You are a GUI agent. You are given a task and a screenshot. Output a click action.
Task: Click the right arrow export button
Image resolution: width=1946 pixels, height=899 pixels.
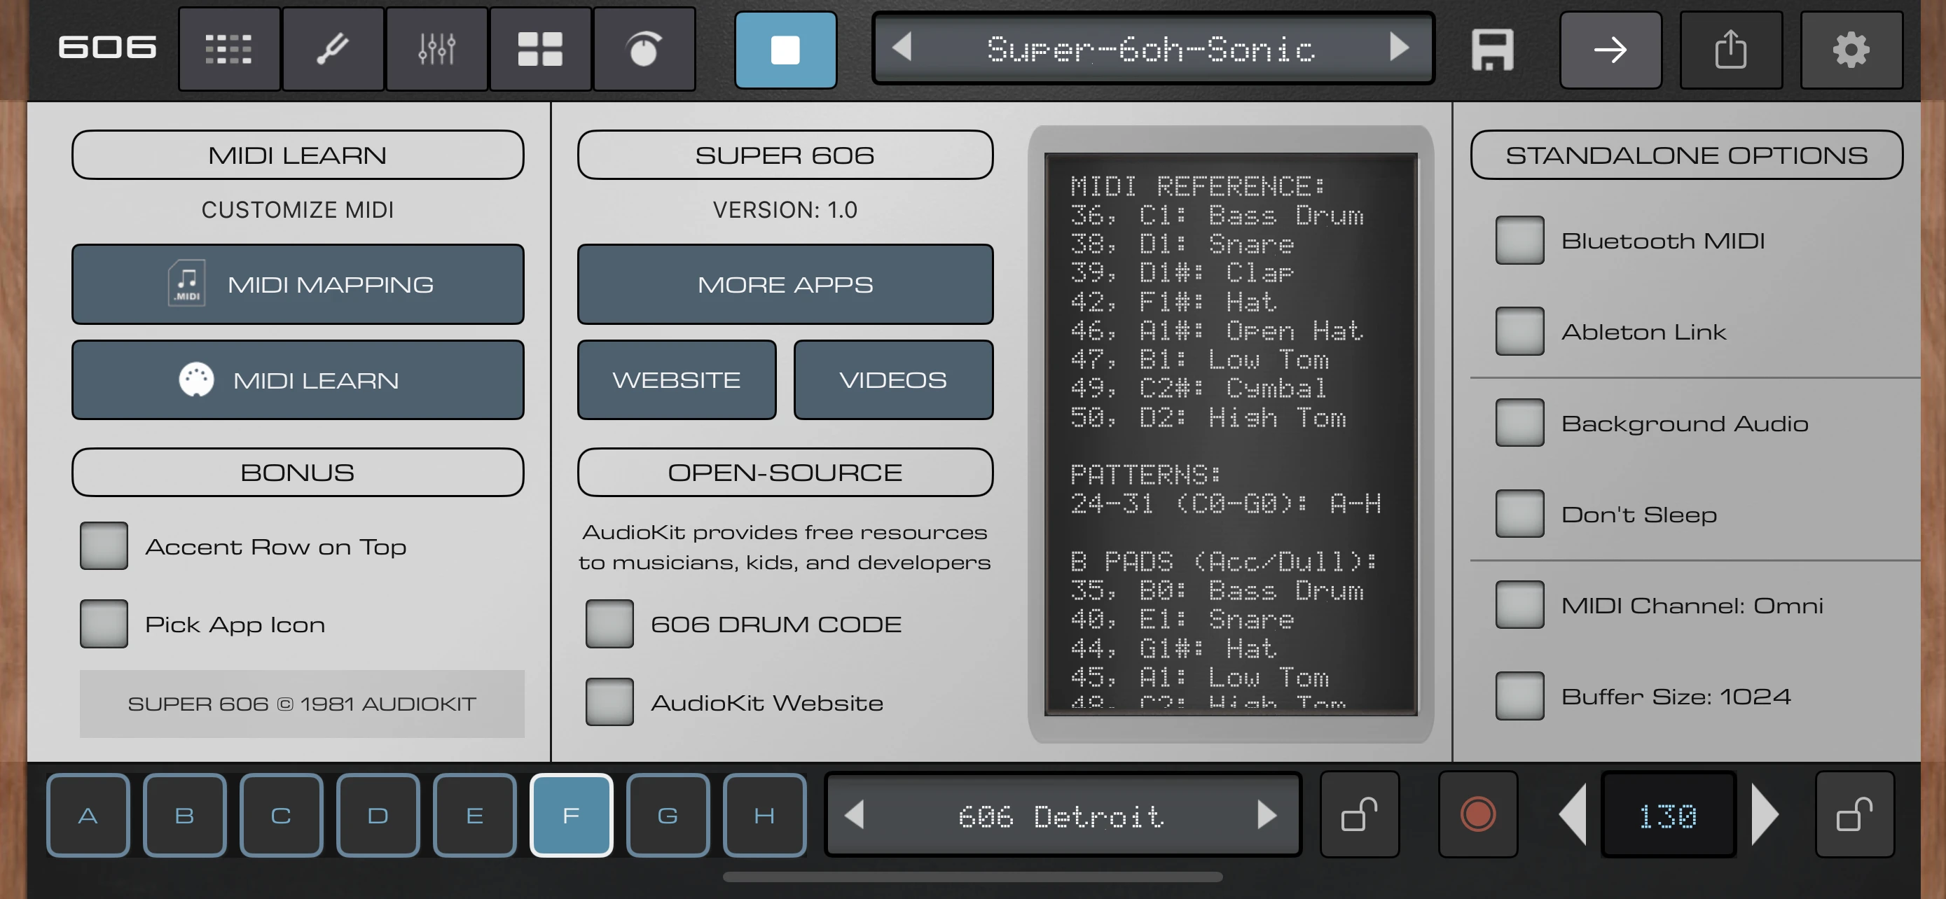(1610, 50)
